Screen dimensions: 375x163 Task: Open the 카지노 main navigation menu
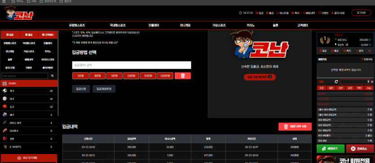tap(251, 25)
